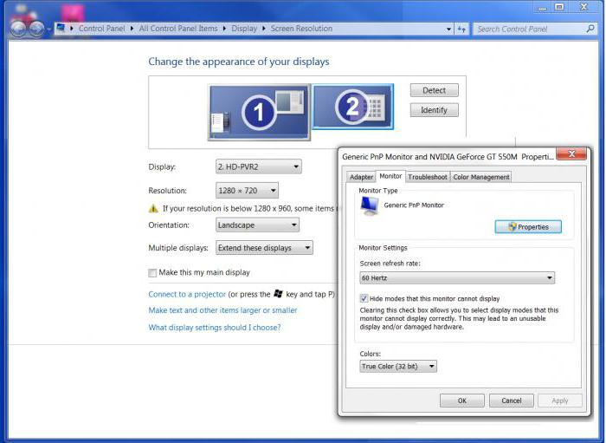Viewport: 606px width, 443px height.
Task: Expand address bar history dropdown arrow
Action: (448, 29)
